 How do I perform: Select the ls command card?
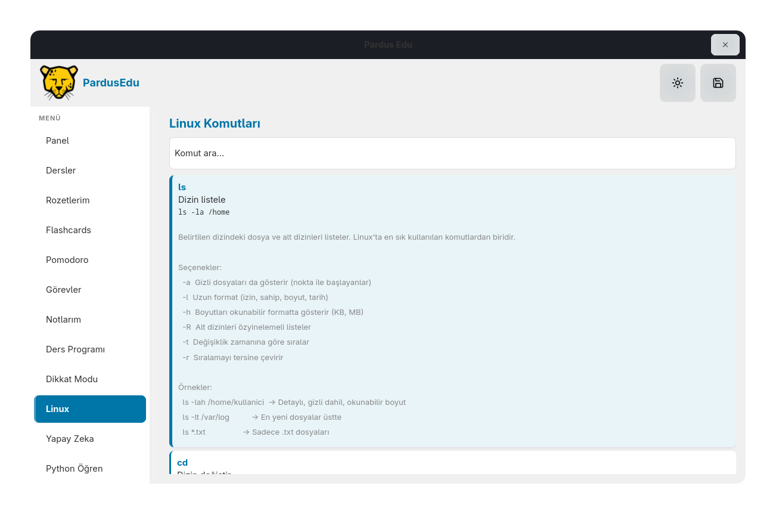click(x=452, y=311)
